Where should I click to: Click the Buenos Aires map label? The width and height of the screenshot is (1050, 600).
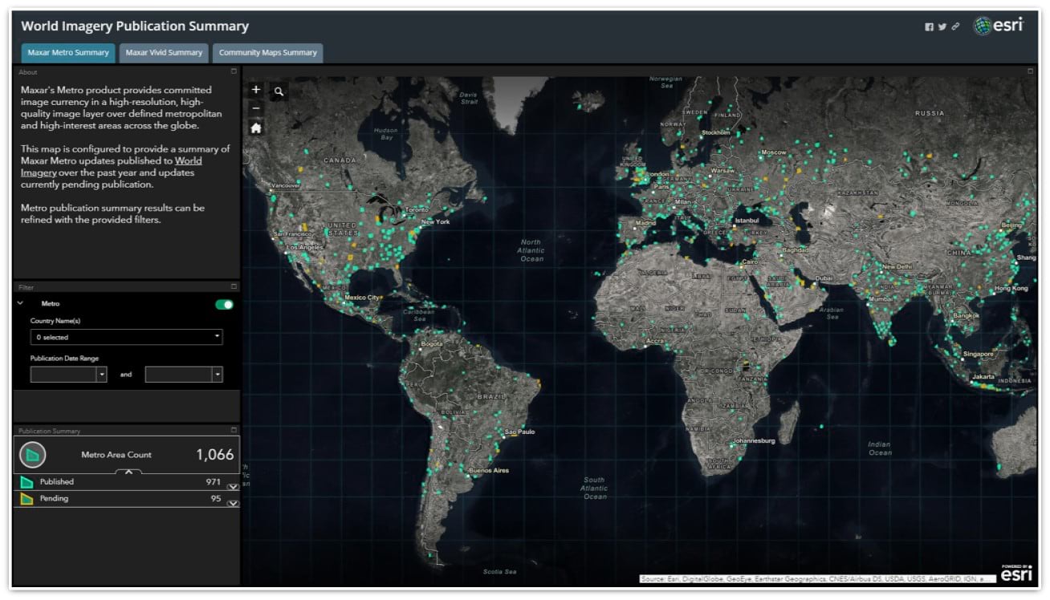pos(488,470)
